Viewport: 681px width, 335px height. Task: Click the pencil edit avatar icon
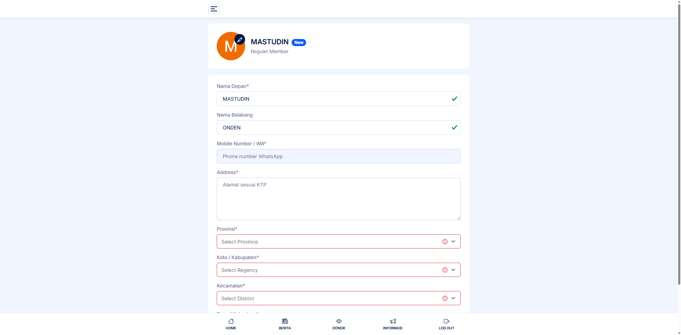point(240,39)
